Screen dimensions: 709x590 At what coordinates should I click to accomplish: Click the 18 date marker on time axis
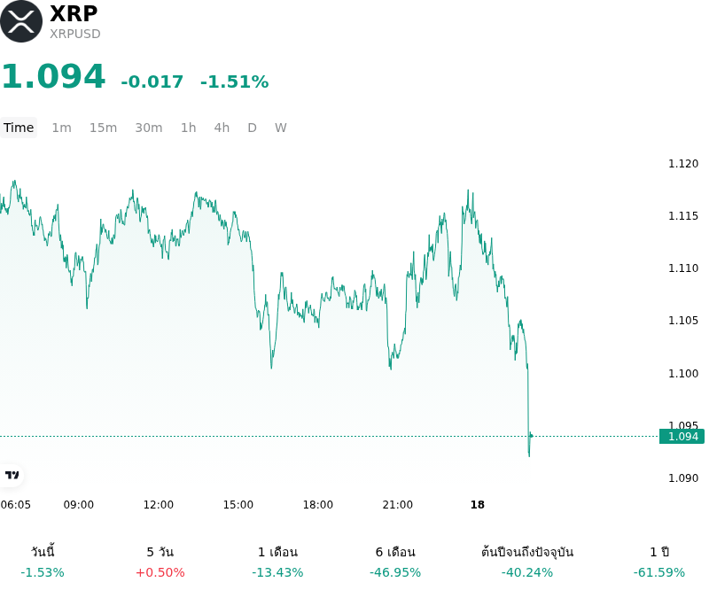[x=478, y=505]
